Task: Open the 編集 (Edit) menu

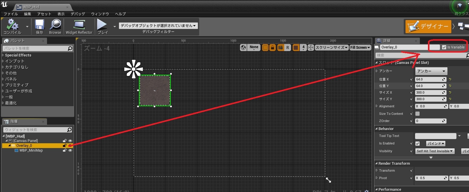Action: pos(28,14)
